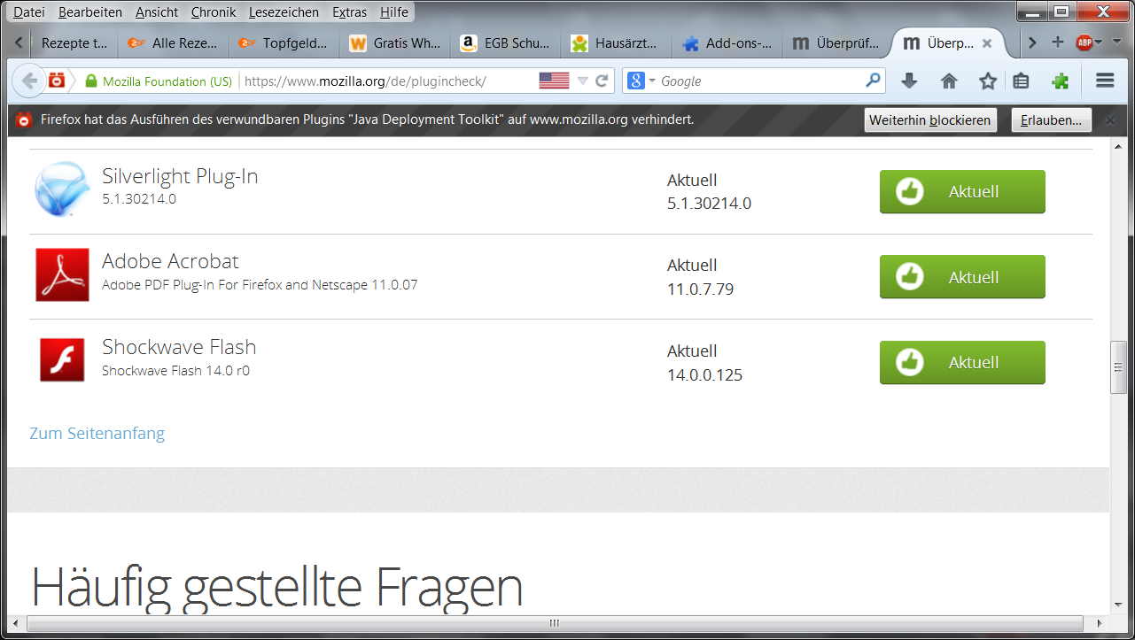
Task: Bookmark this page with the star icon
Action: tap(988, 81)
